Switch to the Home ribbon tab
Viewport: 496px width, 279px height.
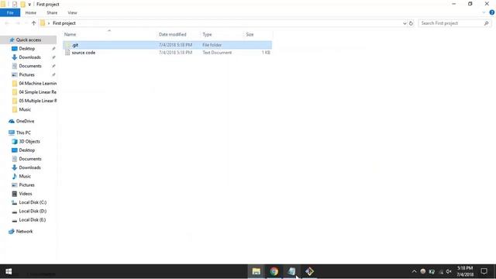[x=31, y=12]
